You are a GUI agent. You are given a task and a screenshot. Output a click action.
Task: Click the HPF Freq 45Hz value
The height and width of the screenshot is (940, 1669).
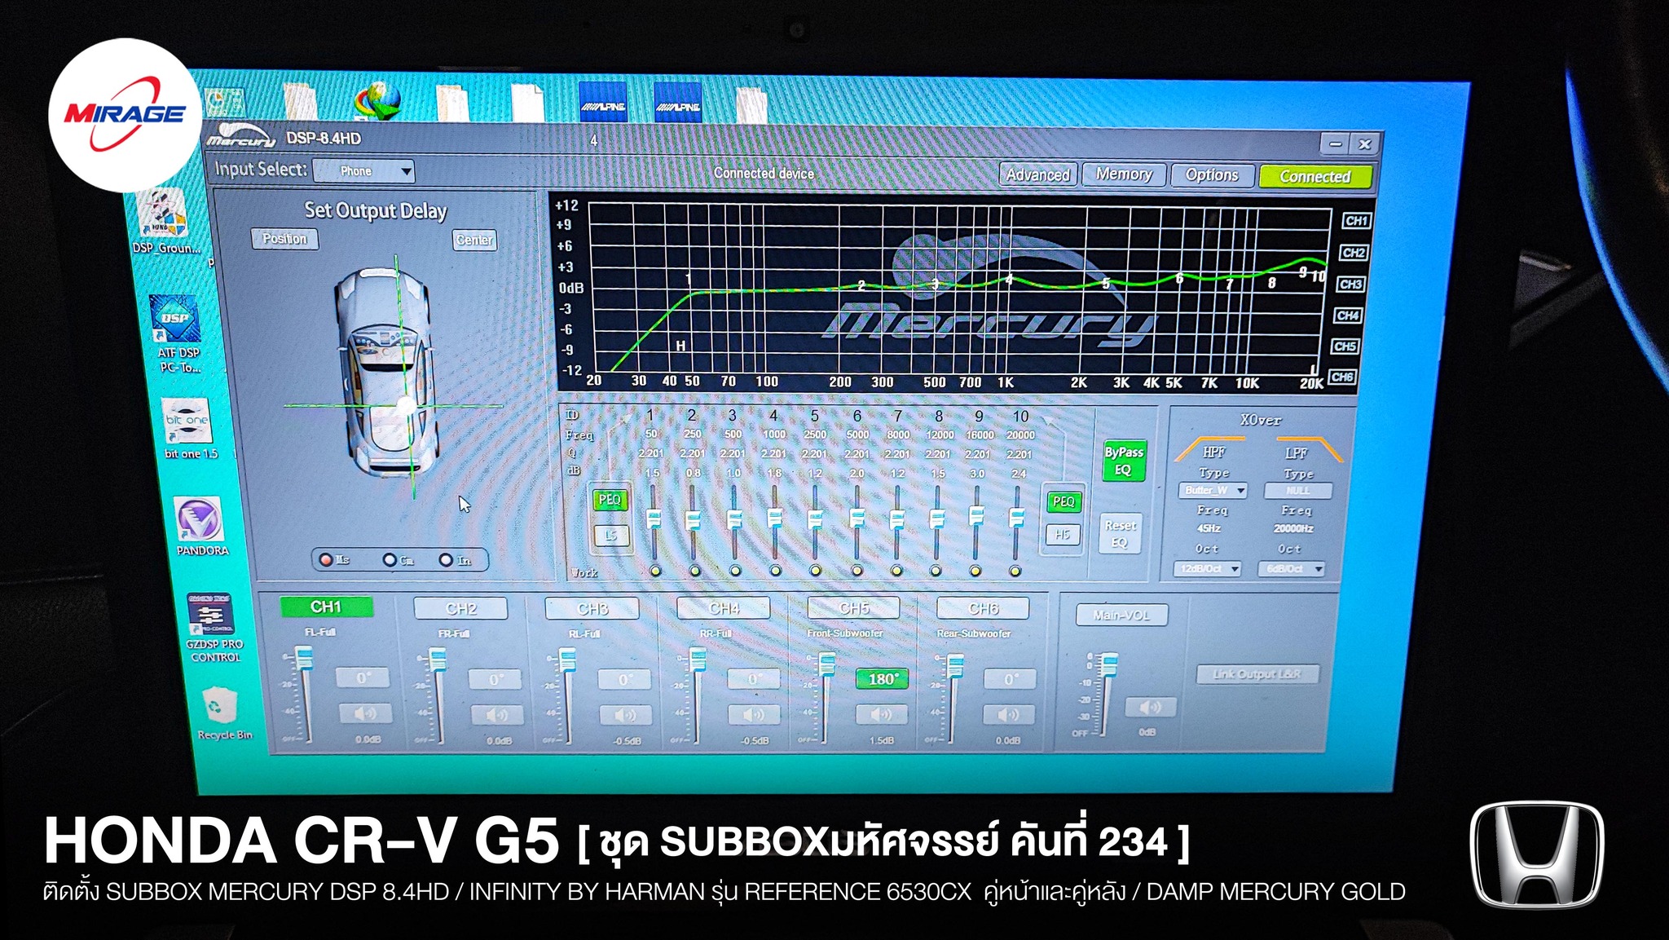(1209, 528)
